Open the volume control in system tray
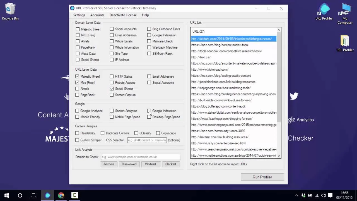This screenshot has width=357, height=201. [x=324, y=195]
